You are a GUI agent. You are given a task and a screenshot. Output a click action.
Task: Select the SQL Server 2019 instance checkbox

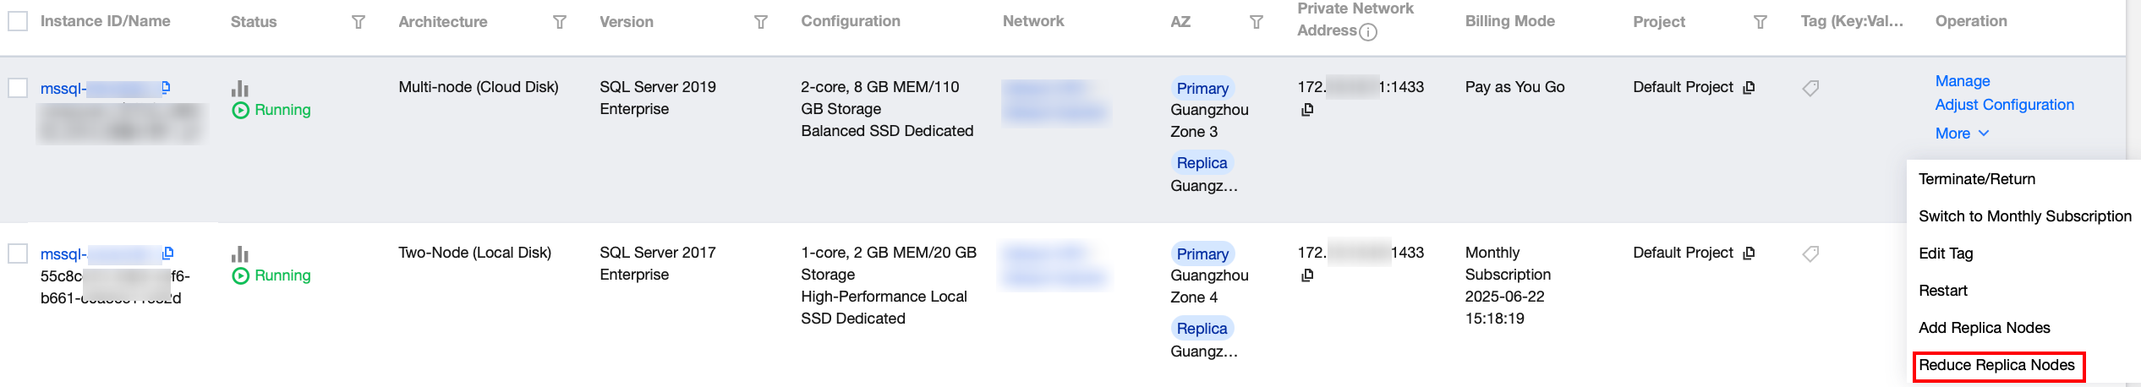(x=18, y=88)
